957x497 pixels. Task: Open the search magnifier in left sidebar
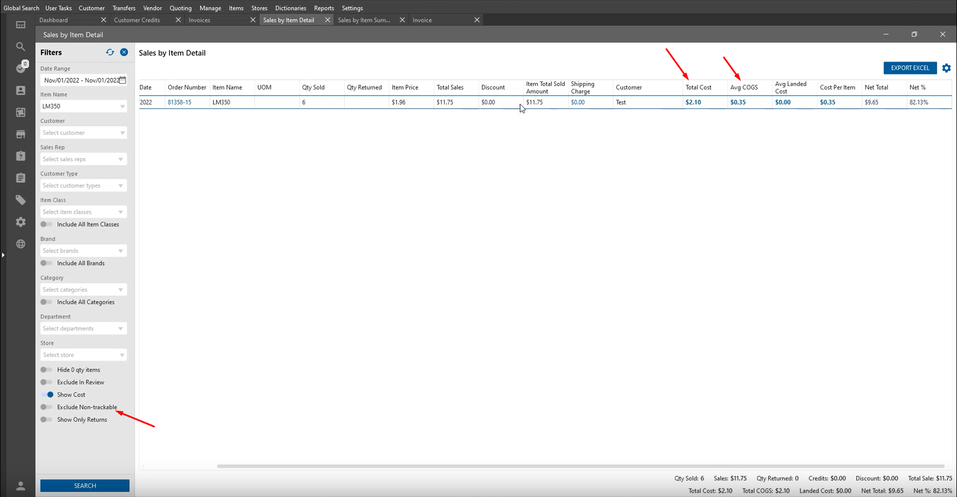20,46
